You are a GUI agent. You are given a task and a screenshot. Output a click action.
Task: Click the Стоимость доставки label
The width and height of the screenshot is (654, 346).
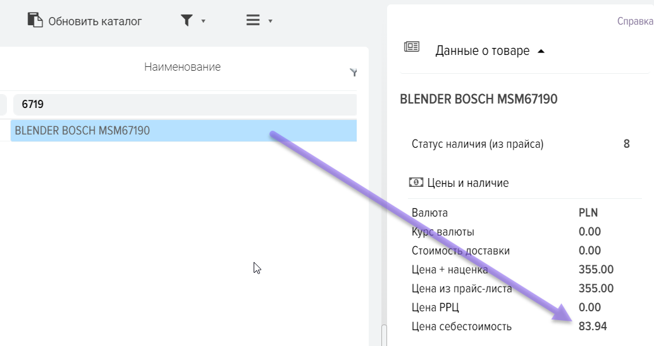tap(460, 251)
